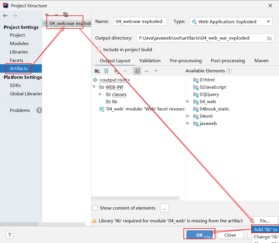Open the artifact Type dropdown
The width and height of the screenshot is (279, 243).
coord(231,22)
